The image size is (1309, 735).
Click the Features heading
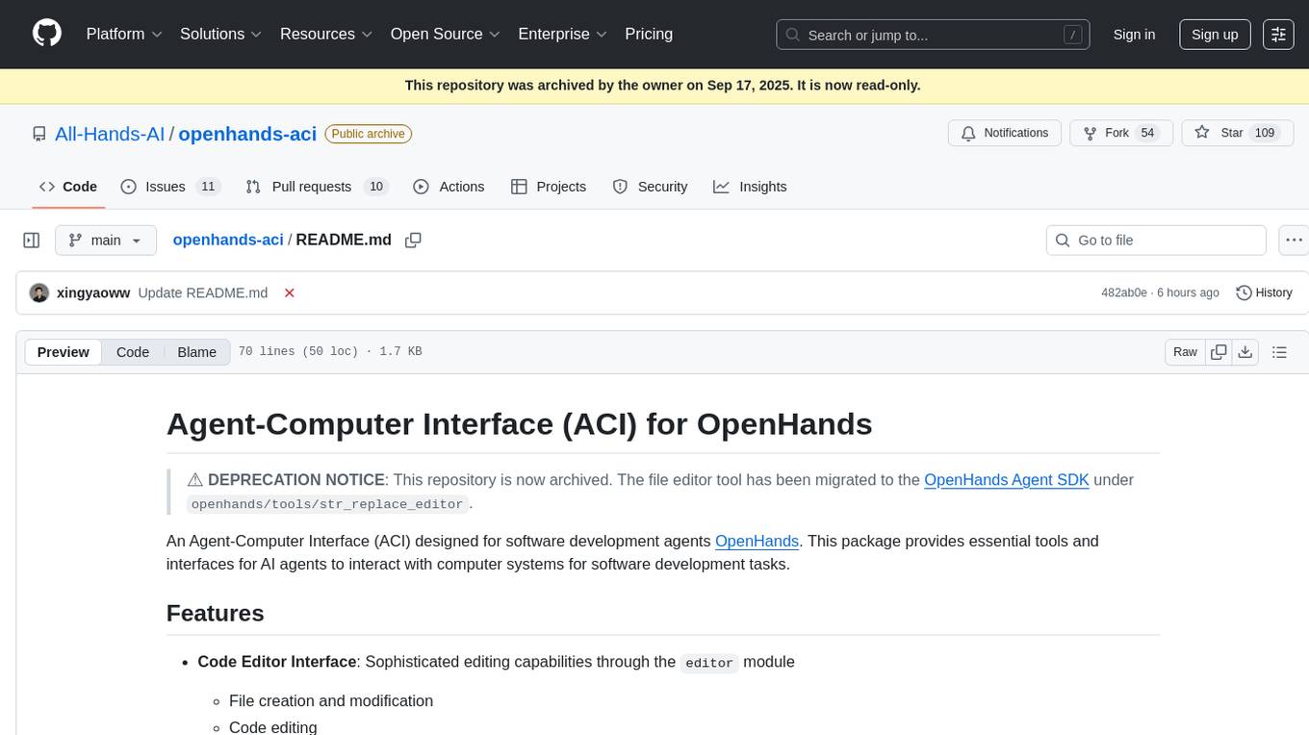coord(215,613)
